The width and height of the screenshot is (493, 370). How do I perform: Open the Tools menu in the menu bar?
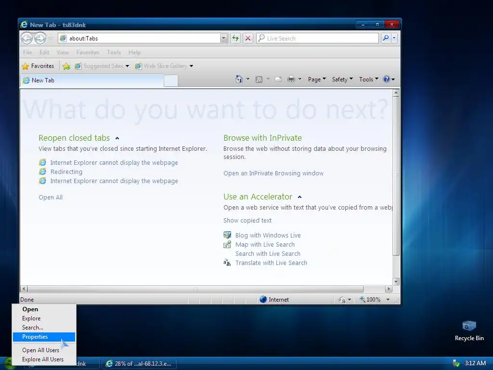(x=114, y=52)
